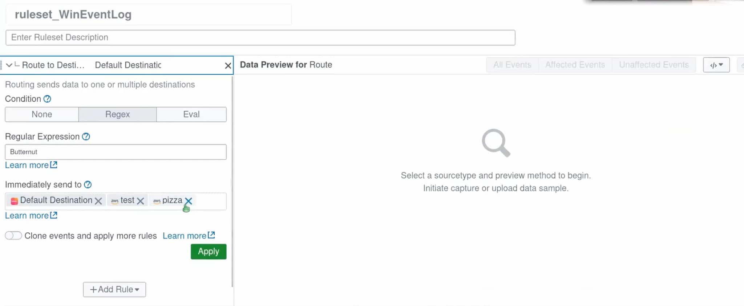744x306 pixels.
Task: Remove the test destination chip
Action: (x=141, y=201)
